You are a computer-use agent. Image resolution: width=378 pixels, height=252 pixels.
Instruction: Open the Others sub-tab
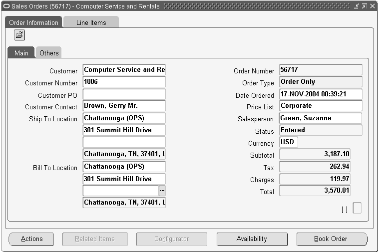tap(49, 53)
